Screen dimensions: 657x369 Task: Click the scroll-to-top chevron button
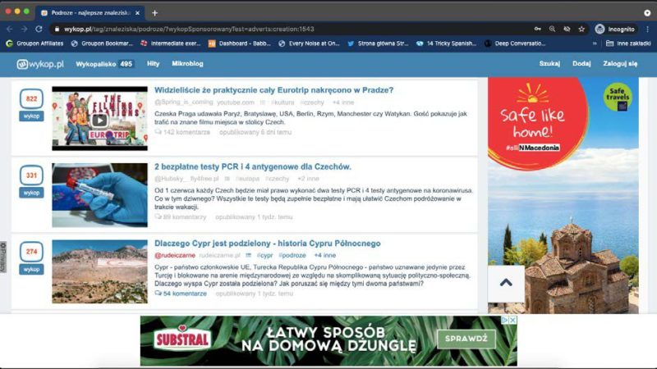[x=506, y=283]
